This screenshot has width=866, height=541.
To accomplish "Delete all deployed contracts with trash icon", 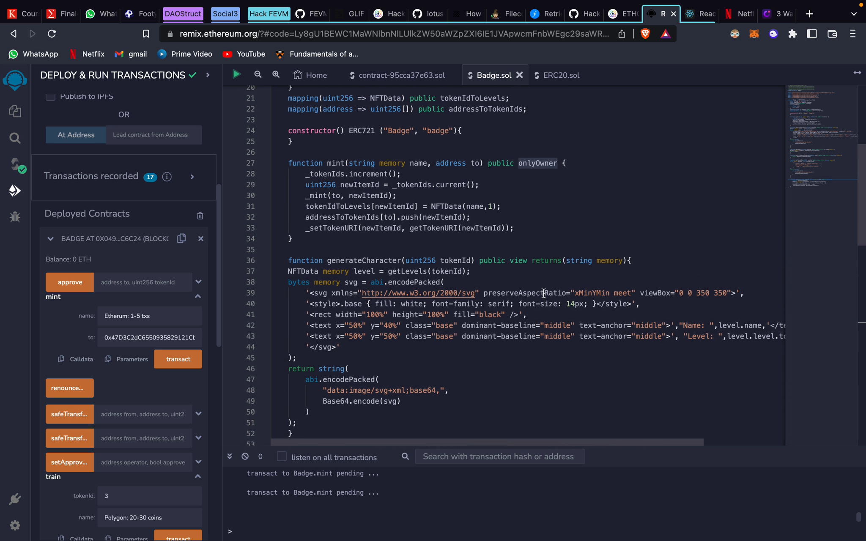I will 200,216.
